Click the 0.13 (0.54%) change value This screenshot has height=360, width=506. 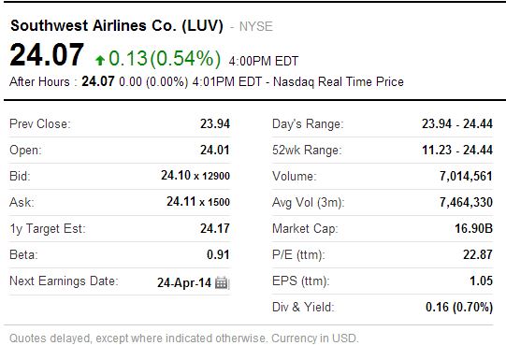coord(165,58)
